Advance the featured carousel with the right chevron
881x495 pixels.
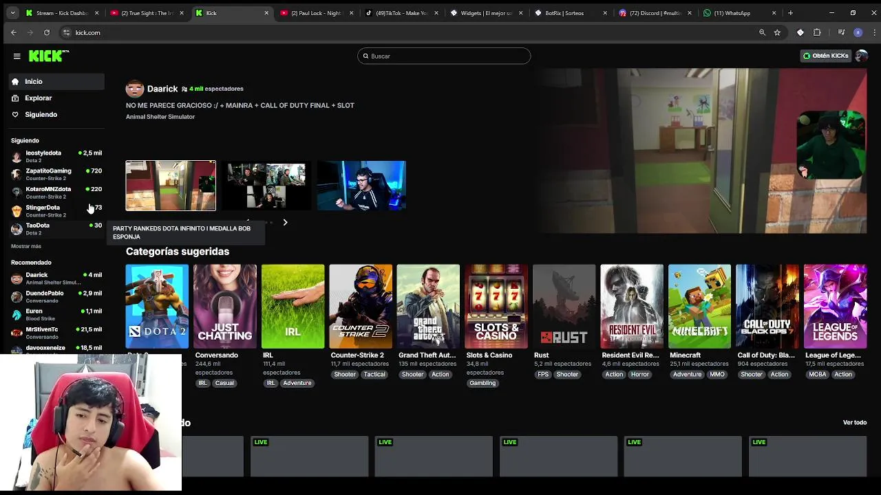(x=285, y=222)
